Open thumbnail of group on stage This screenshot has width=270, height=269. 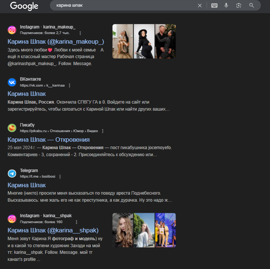[x=166, y=230]
